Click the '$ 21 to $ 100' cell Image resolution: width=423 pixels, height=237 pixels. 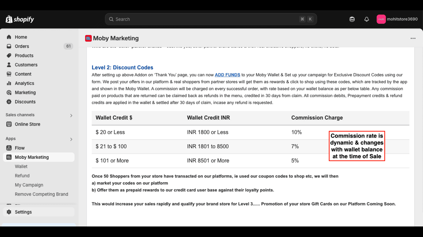pyautogui.click(x=111, y=146)
